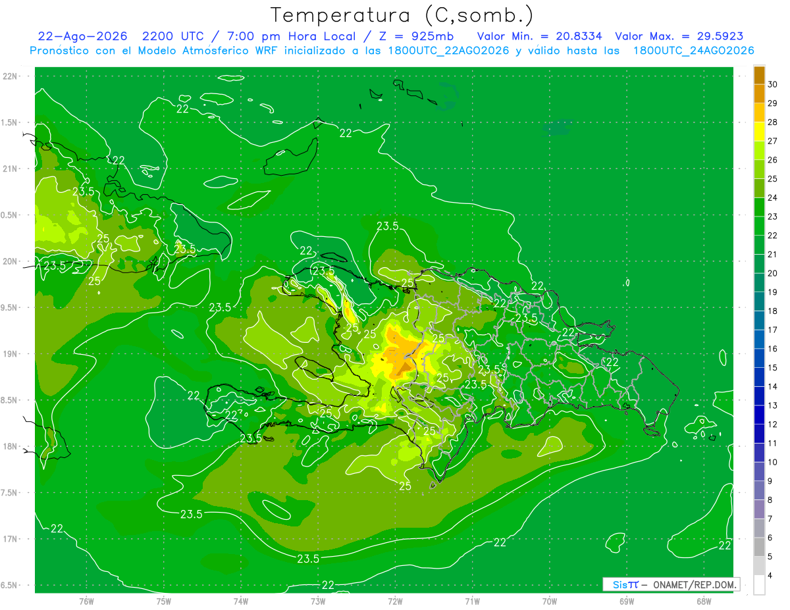Click the legend value "15"

(773, 367)
